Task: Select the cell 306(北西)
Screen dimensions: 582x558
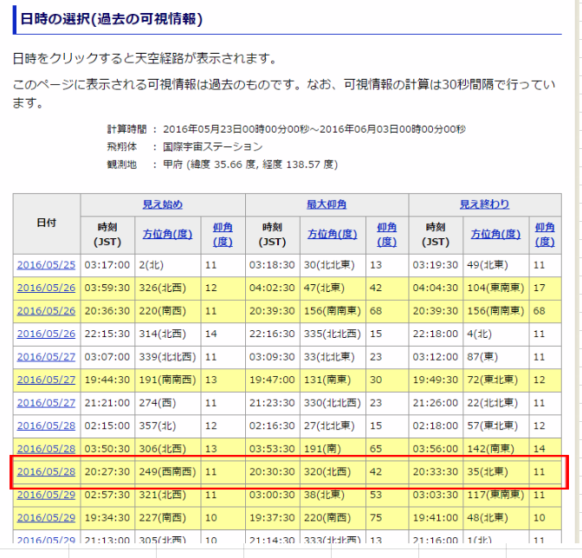Action: pos(168,449)
